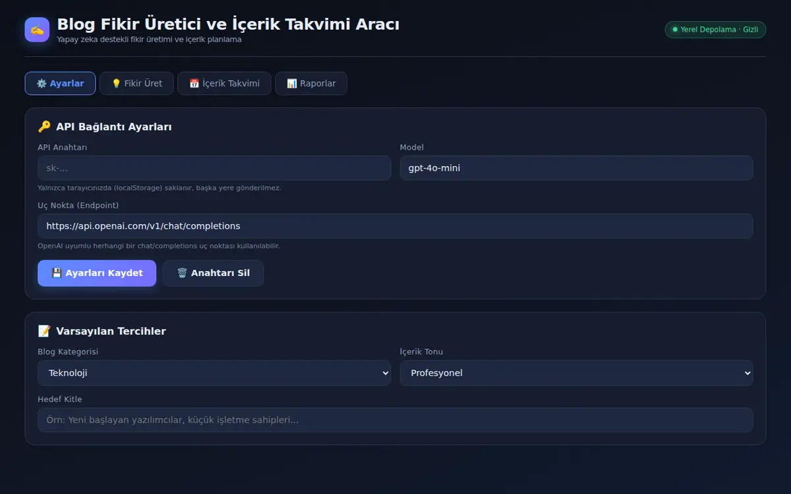Click the Hedef Kitle label
This screenshot has height=494, width=791.
pyautogui.click(x=60, y=399)
